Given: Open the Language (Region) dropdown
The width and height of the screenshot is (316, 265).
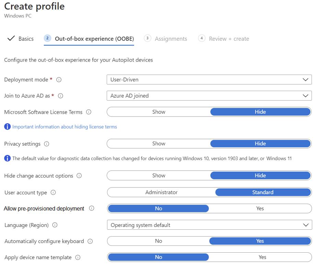Looking at the screenshot, I should coord(209,225).
